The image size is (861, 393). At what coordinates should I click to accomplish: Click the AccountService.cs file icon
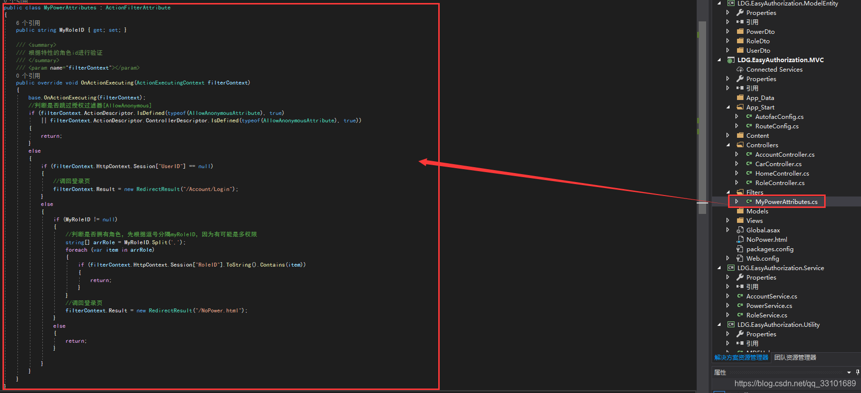pyautogui.click(x=740, y=296)
